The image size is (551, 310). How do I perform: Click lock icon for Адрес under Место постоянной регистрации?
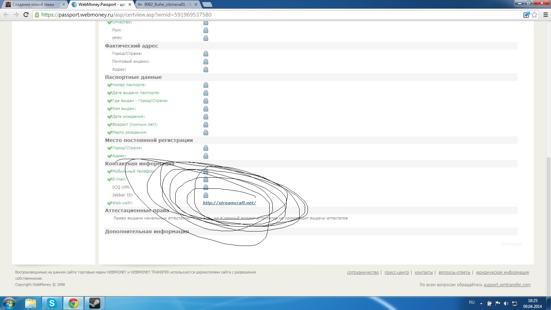[206, 156]
